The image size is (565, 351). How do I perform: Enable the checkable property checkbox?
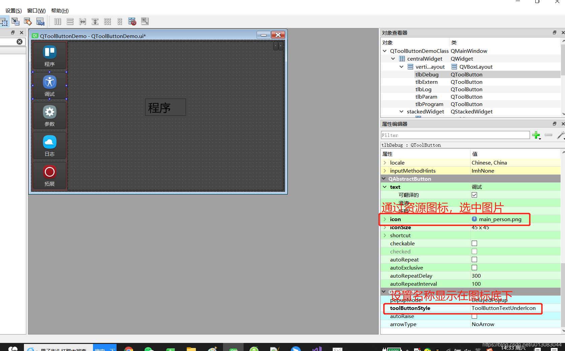point(474,243)
